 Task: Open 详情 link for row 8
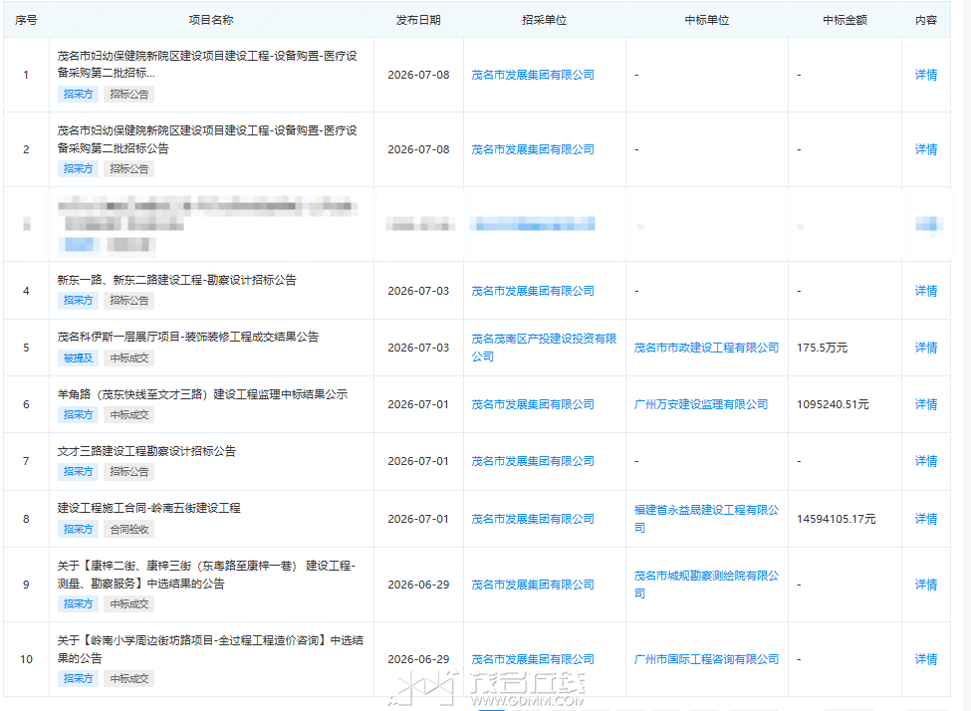point(926,519)
